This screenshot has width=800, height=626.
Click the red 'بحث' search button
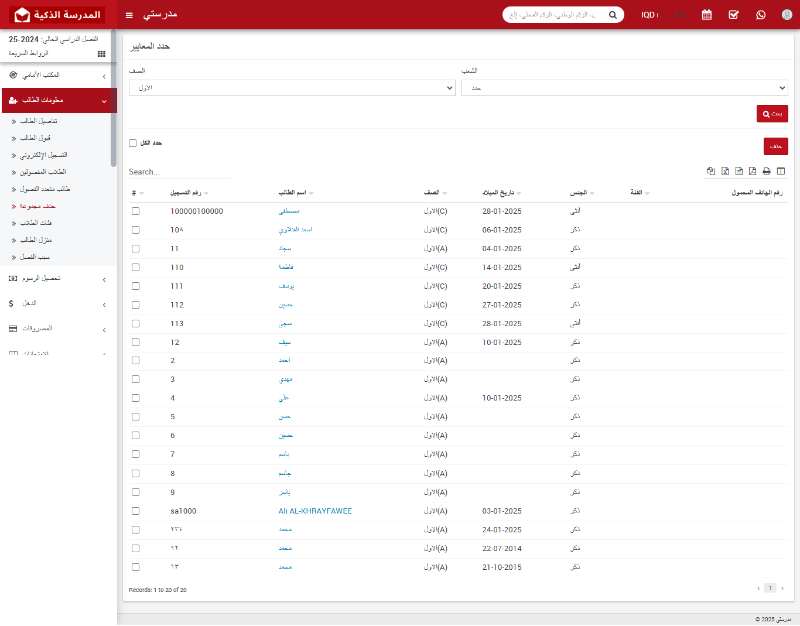point(772,114)
